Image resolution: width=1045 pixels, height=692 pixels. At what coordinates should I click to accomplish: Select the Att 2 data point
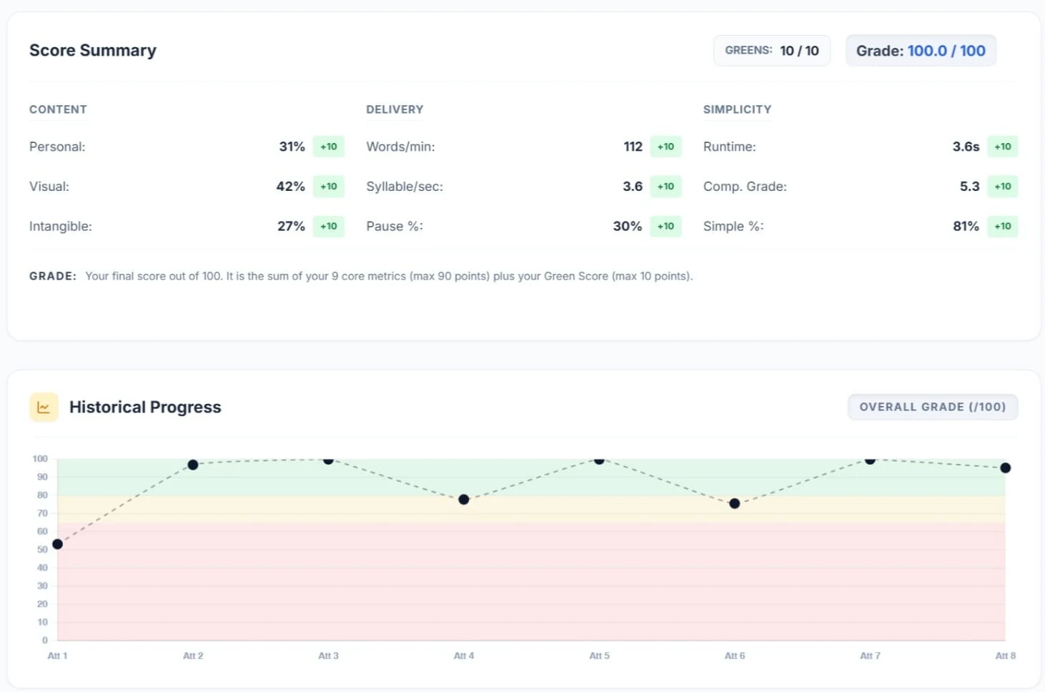coord(193,465)
